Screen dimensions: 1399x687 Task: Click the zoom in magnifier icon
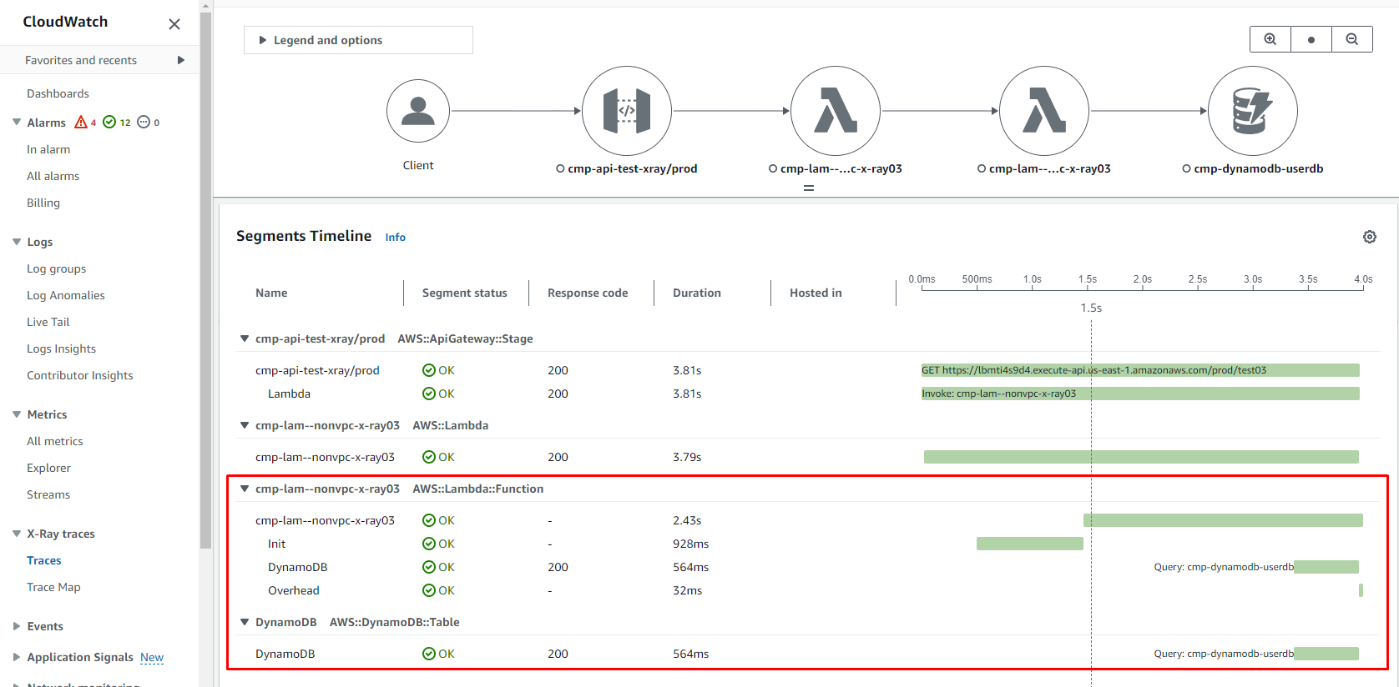(x=1270, y=39)
